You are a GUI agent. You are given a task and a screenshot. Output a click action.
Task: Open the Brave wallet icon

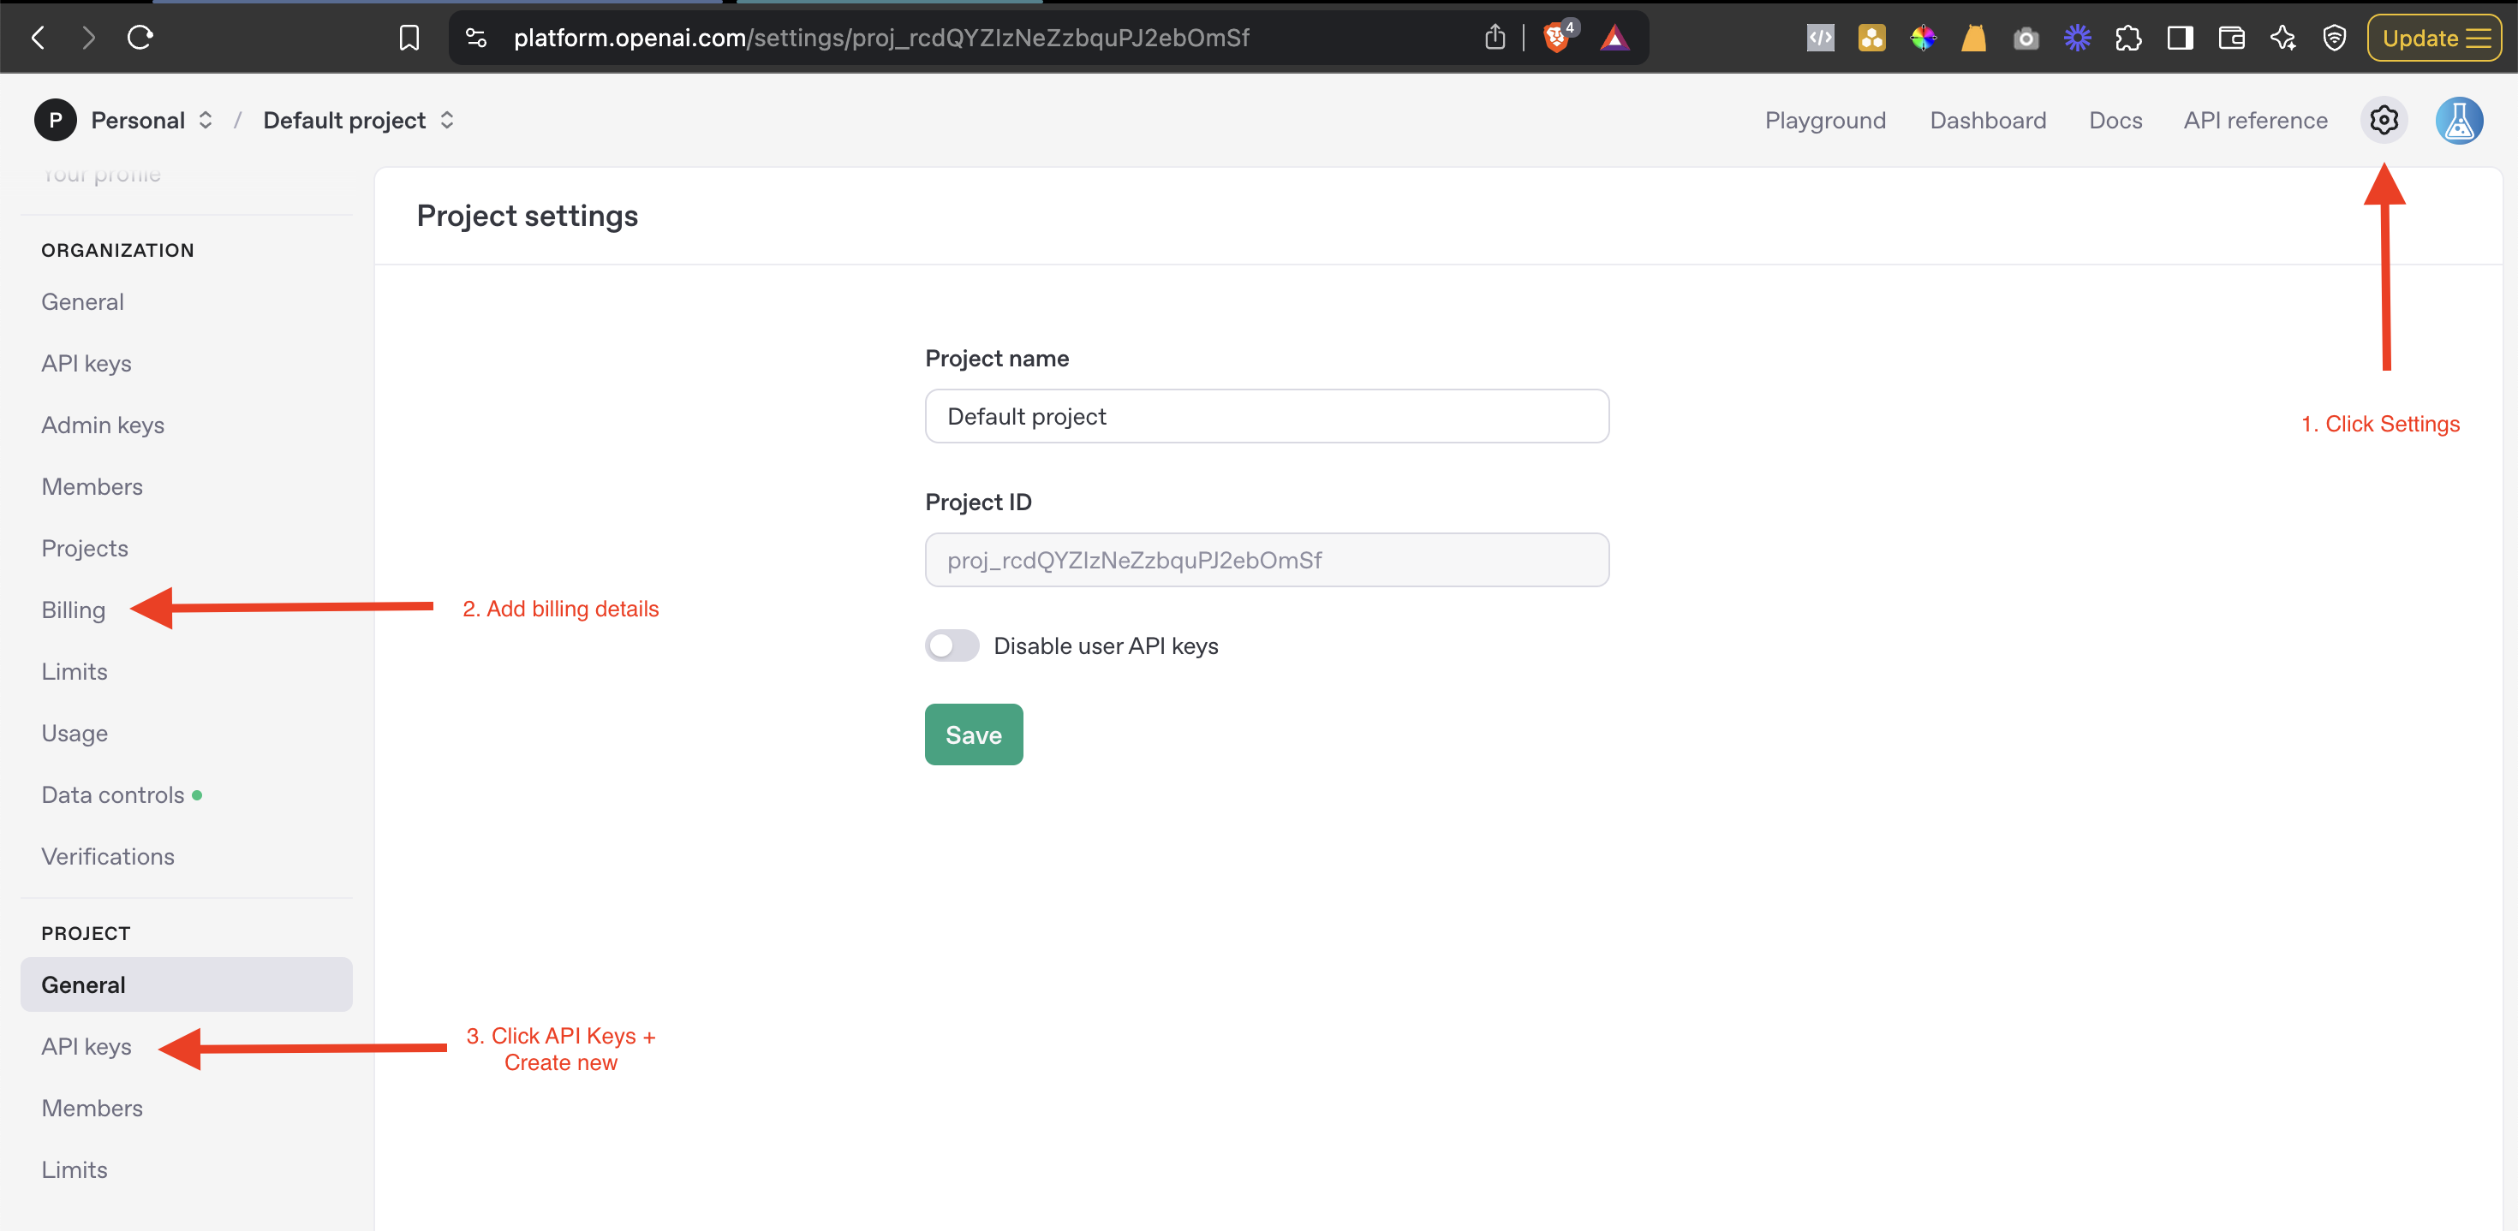[x=2230, y=39]
